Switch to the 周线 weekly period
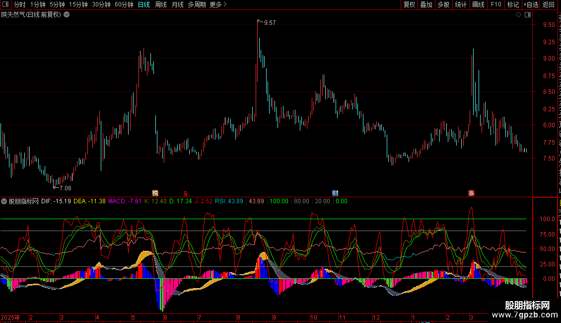 click(x=161, y=4)
